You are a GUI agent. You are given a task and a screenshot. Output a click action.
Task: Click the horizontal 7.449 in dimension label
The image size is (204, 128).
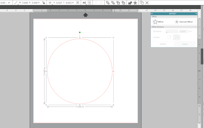[x=80, y=107]
